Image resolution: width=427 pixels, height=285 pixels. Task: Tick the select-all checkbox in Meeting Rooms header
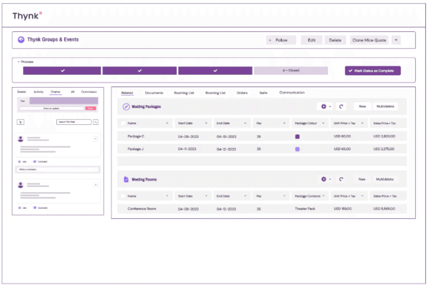(x=123, y=196)
